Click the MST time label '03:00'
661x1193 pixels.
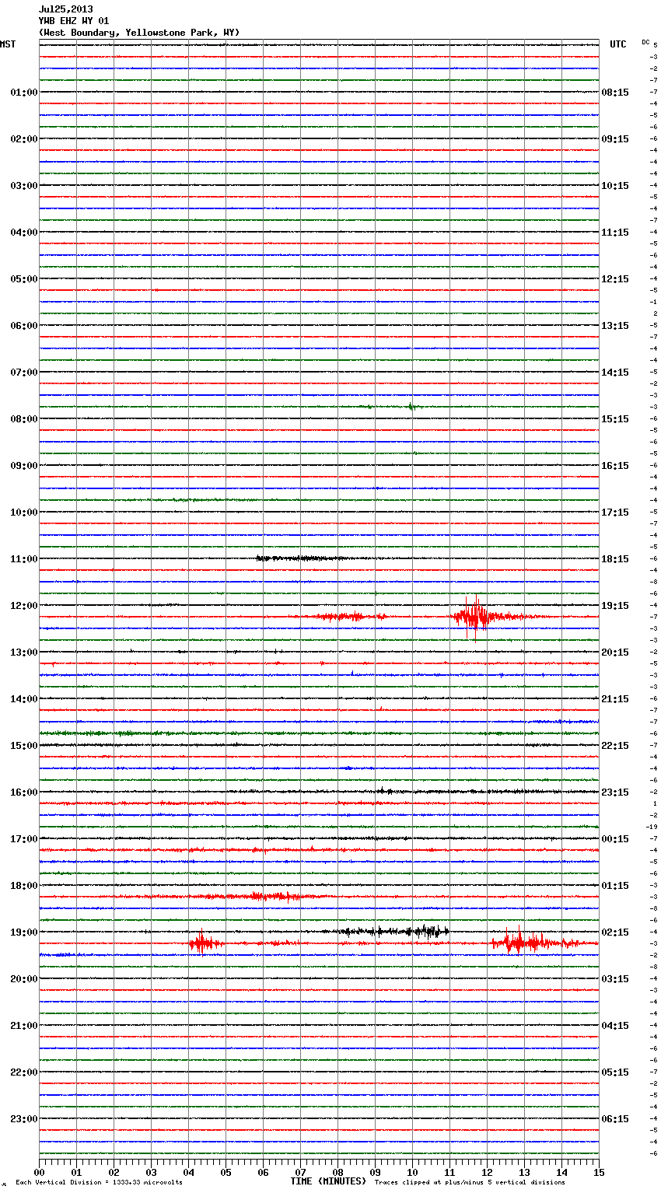tap(24, 186)
